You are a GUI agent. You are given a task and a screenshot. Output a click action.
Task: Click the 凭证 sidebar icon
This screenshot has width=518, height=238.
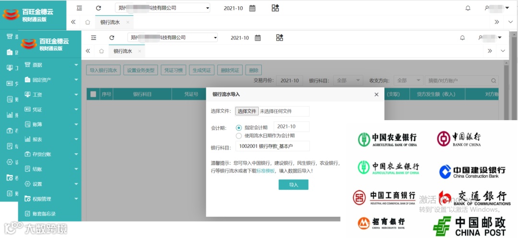coord(27,110)
